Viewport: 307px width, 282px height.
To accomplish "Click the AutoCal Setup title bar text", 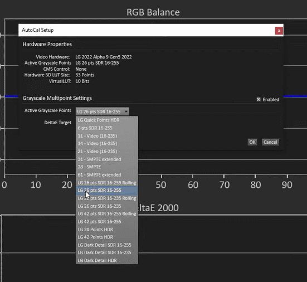I will click(38, 30).
